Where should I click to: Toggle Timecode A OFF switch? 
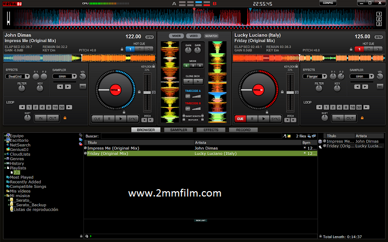coord(188,96)
